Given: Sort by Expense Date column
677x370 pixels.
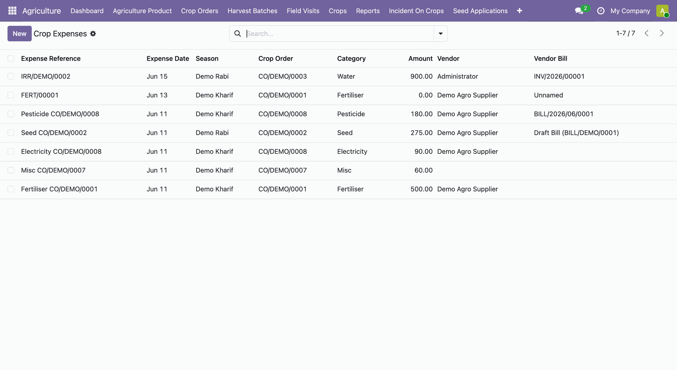Looking at the screenshot, I should point(168,58).
